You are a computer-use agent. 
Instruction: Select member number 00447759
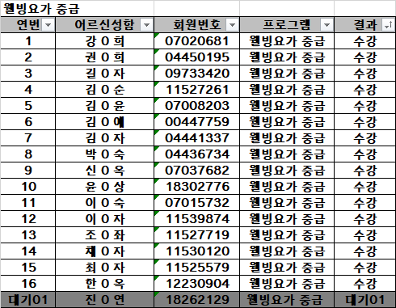pos(197,122)
